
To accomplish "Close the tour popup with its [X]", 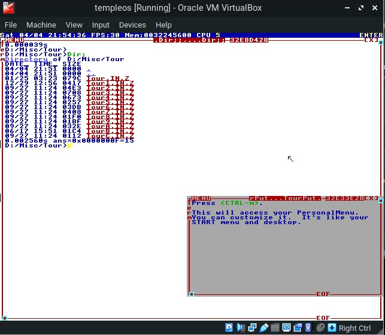I will 371,198.
